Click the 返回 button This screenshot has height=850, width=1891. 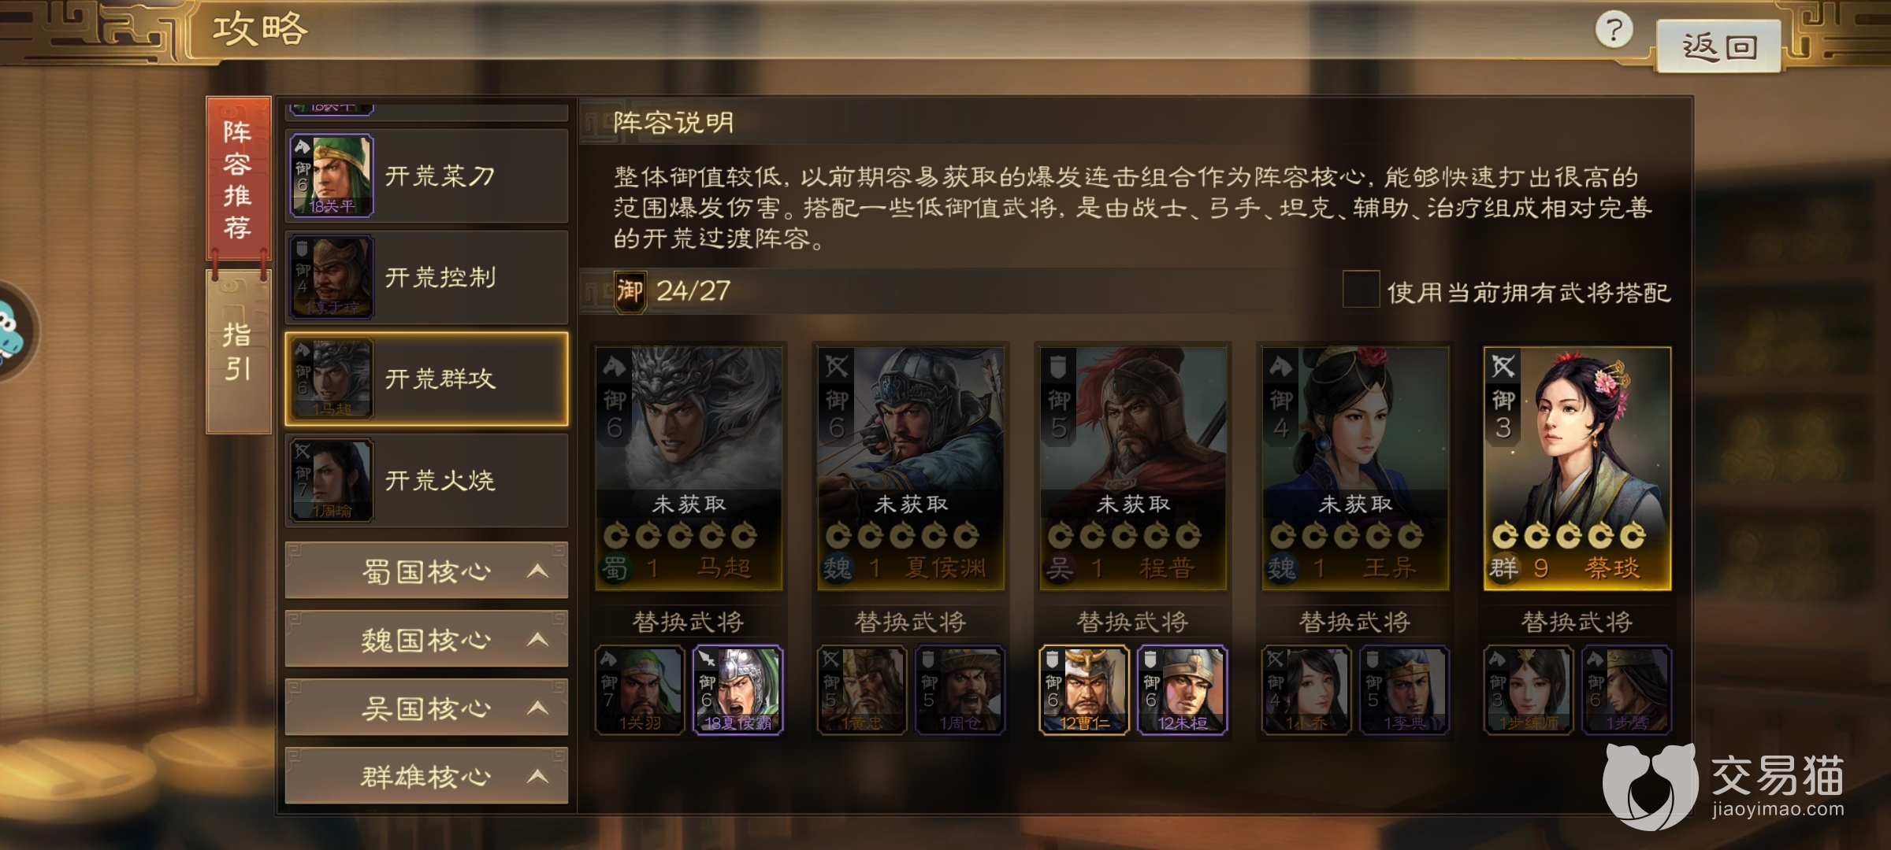tap(1718, 46)
